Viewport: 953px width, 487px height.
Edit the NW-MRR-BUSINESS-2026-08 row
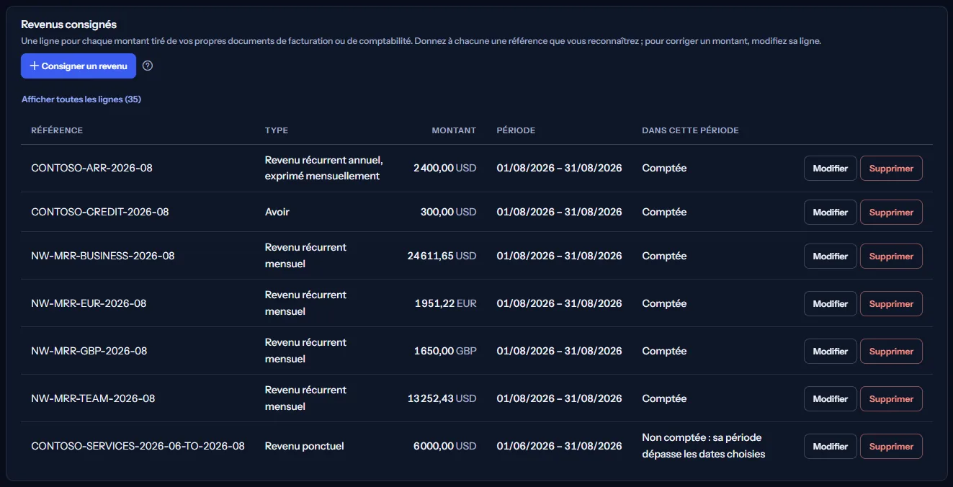click(x=831, y=256)
